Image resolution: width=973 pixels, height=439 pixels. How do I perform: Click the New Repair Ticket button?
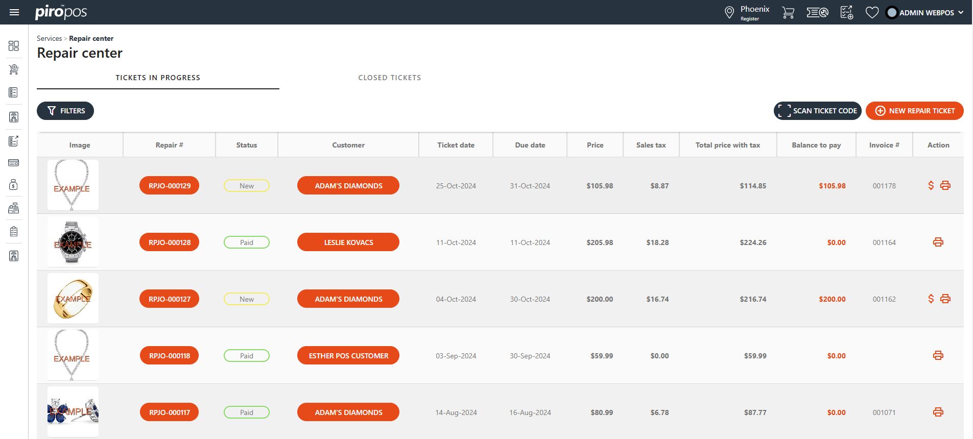(914, 111)
